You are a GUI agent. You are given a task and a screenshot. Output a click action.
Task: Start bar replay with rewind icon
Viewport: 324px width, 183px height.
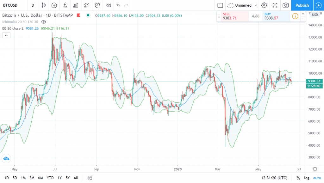[x=109, y=5]
